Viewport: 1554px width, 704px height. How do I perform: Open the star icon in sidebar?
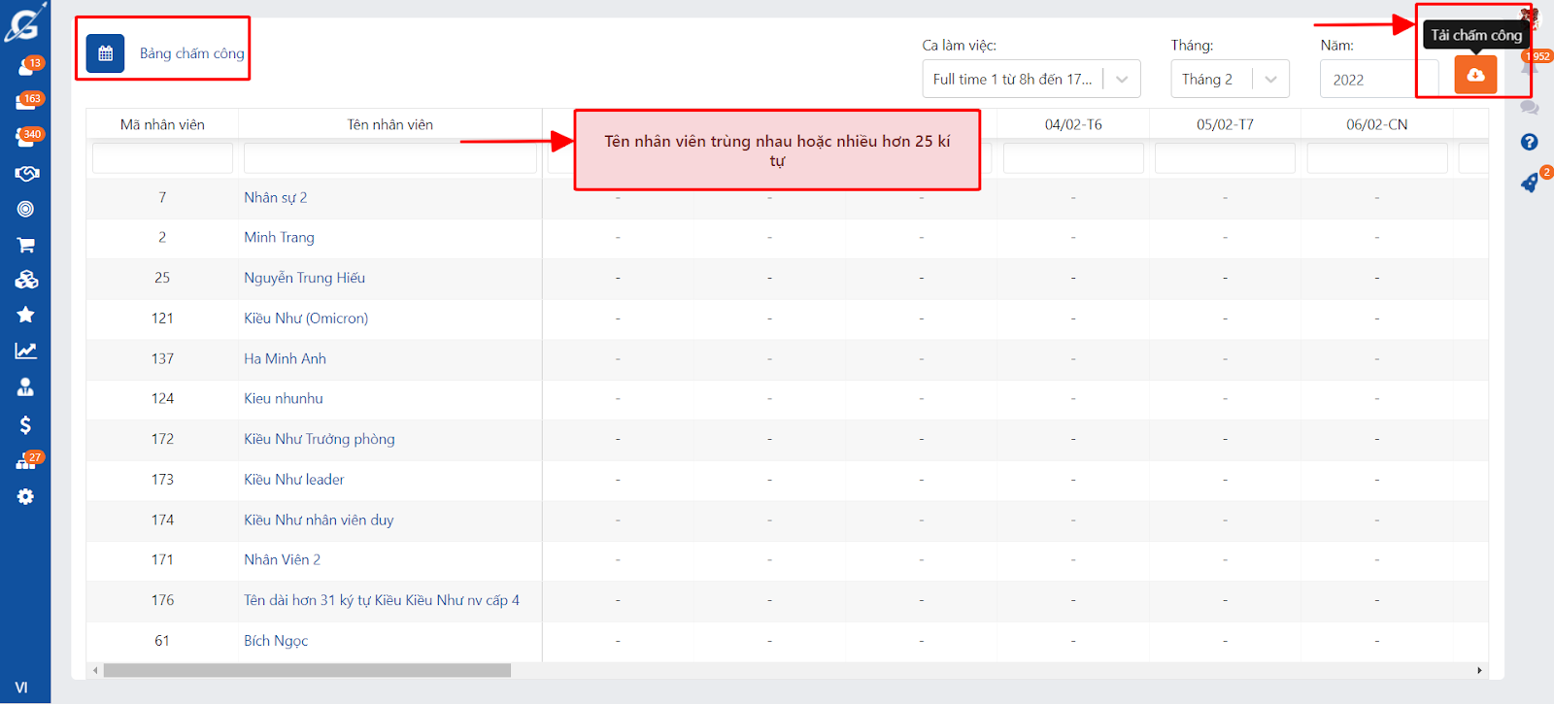tap(26, 315)
